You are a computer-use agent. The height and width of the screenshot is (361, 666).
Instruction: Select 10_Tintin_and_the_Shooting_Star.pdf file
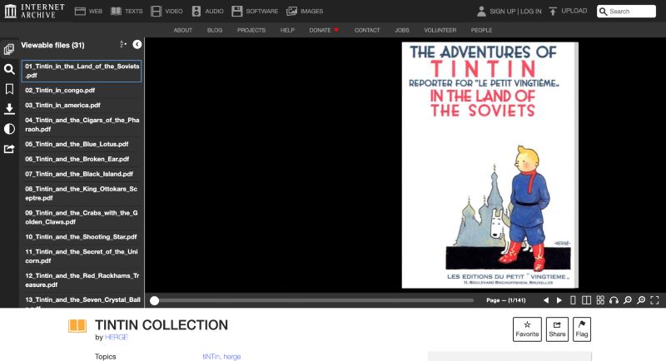coord(82,237)
